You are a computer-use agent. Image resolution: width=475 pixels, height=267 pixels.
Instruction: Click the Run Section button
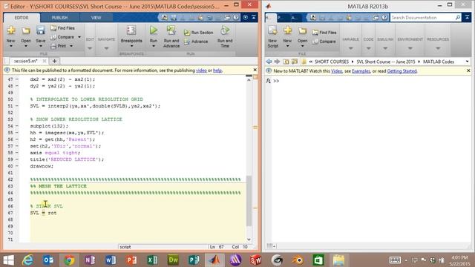[x=198, y=33]
